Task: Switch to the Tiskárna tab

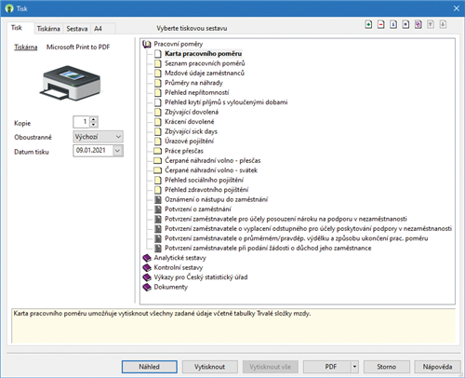Action: (x=48, y=29)
